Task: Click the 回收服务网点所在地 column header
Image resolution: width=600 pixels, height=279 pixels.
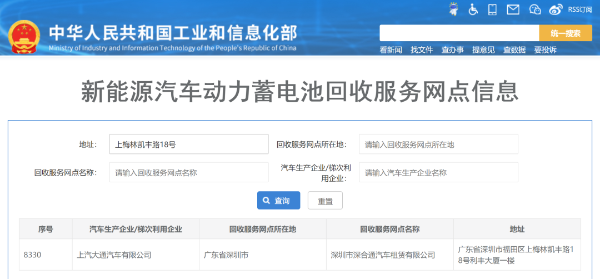Action: pyautogui.click(x=263, y=229)
